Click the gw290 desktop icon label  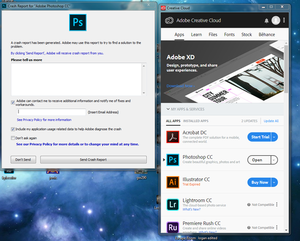click(x=141, y=178)
